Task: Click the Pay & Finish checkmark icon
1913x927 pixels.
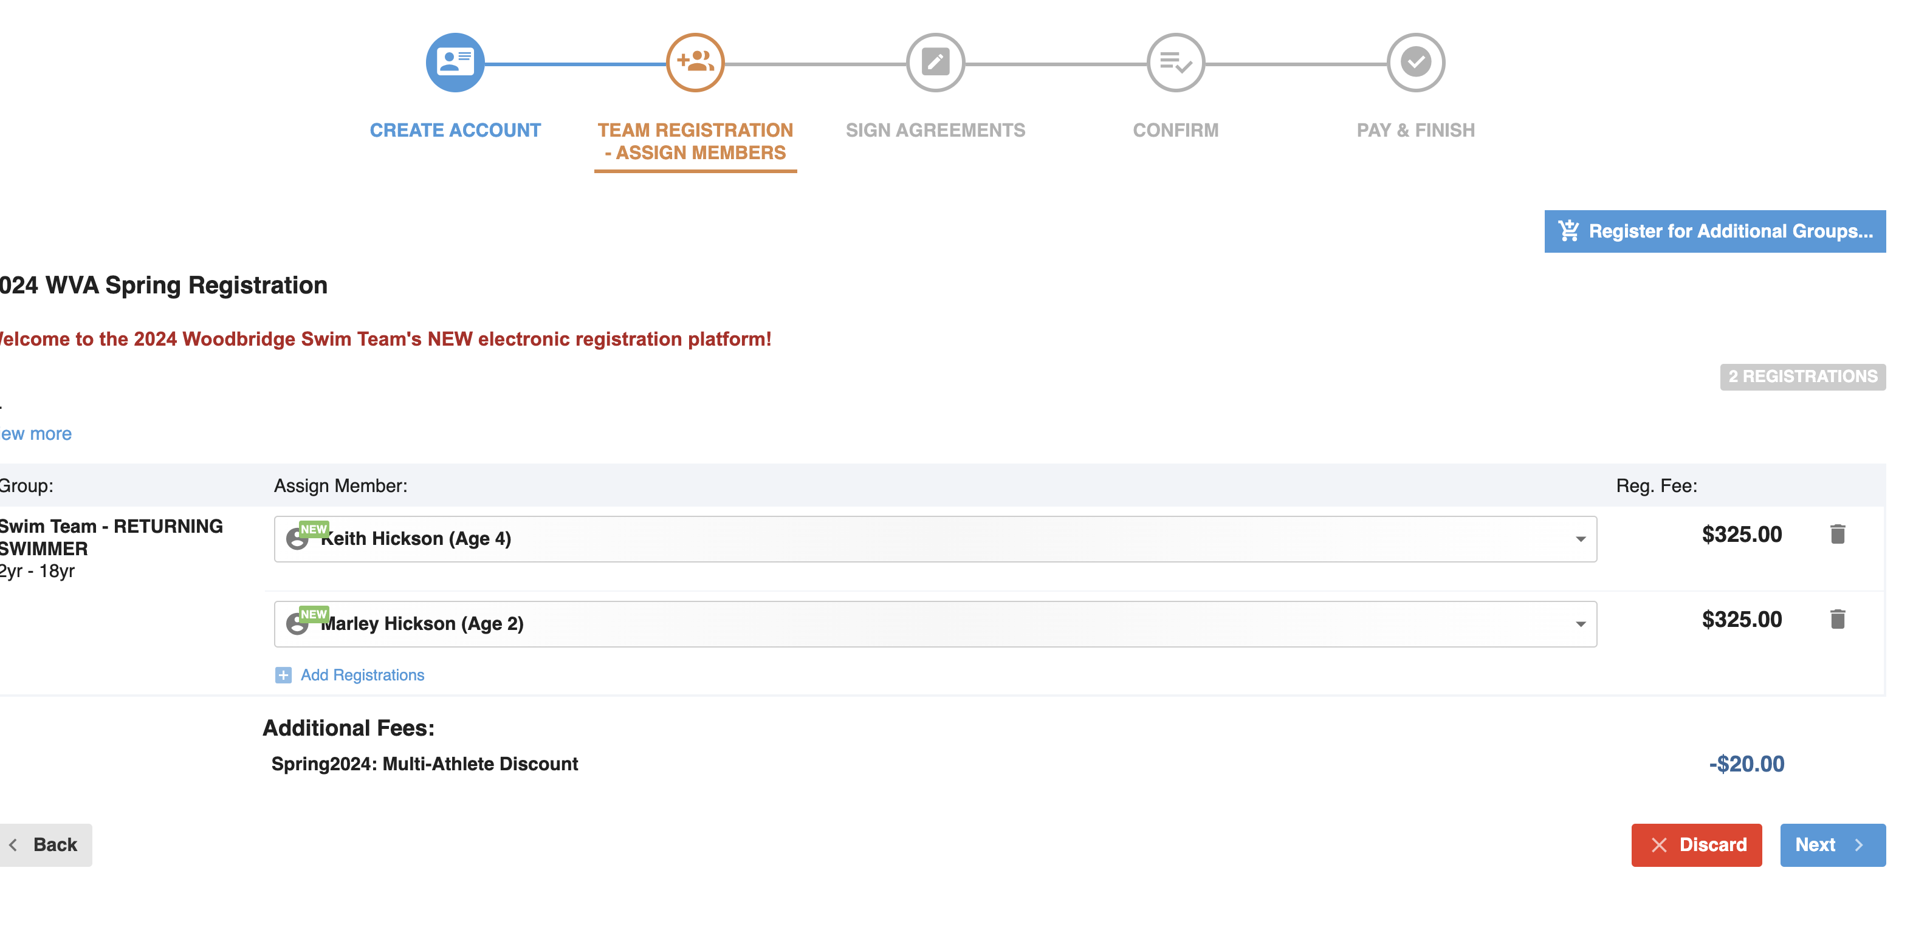Action: 1415,63
